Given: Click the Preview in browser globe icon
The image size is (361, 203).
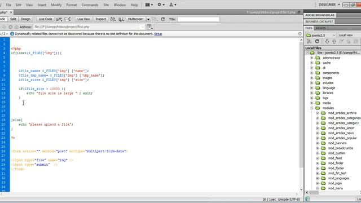Looking at the screenshot, I should pos(121,19).
